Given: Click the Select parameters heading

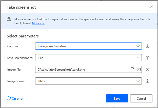Looking at the screenshot, I should coord(23,36).
